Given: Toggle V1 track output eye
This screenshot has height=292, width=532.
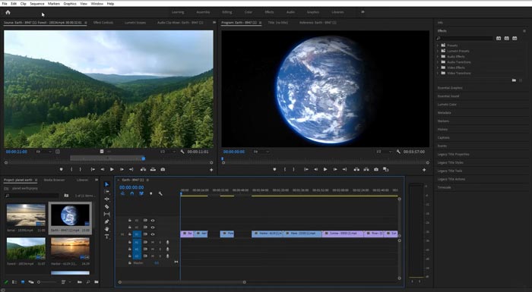Looking at the screenshot, I should point(153,234).
